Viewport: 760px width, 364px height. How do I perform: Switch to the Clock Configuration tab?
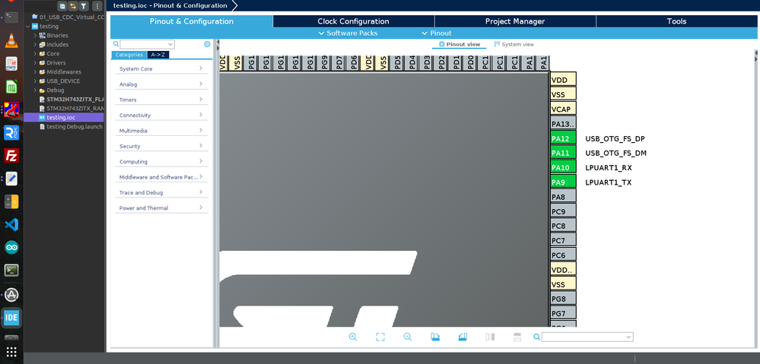[353, 21]
